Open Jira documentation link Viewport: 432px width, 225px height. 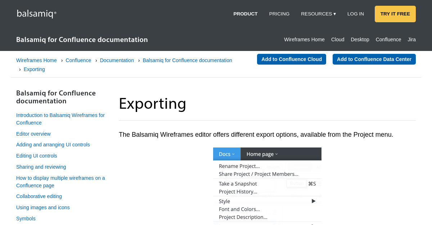click(411, 39)
